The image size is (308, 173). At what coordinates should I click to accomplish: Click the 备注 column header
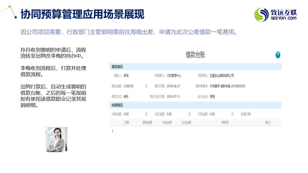[268, 123]
